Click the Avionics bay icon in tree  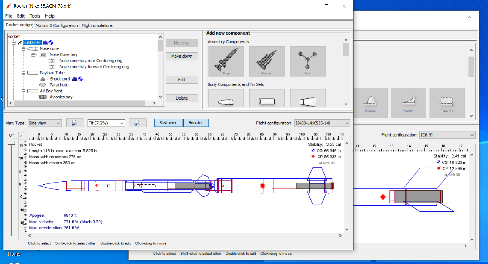pos(43,97)
